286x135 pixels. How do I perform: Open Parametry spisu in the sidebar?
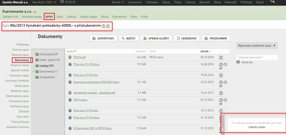pyautogui.click(x=19, y=101)
